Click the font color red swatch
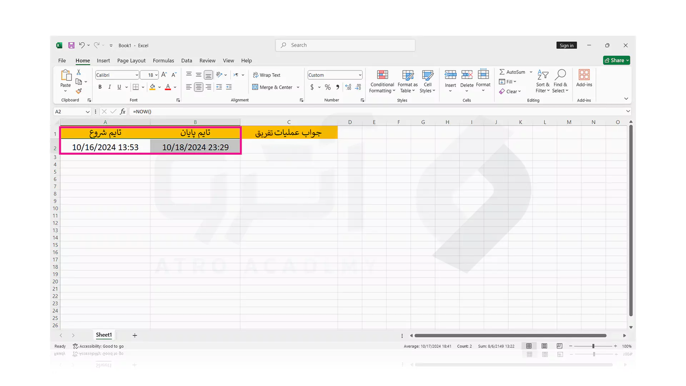Image resolution: width=686 pixels, height=386 pixels. [x=168, y=87]
